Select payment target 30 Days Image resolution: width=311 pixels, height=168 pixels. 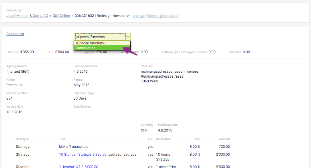point(80,98)
